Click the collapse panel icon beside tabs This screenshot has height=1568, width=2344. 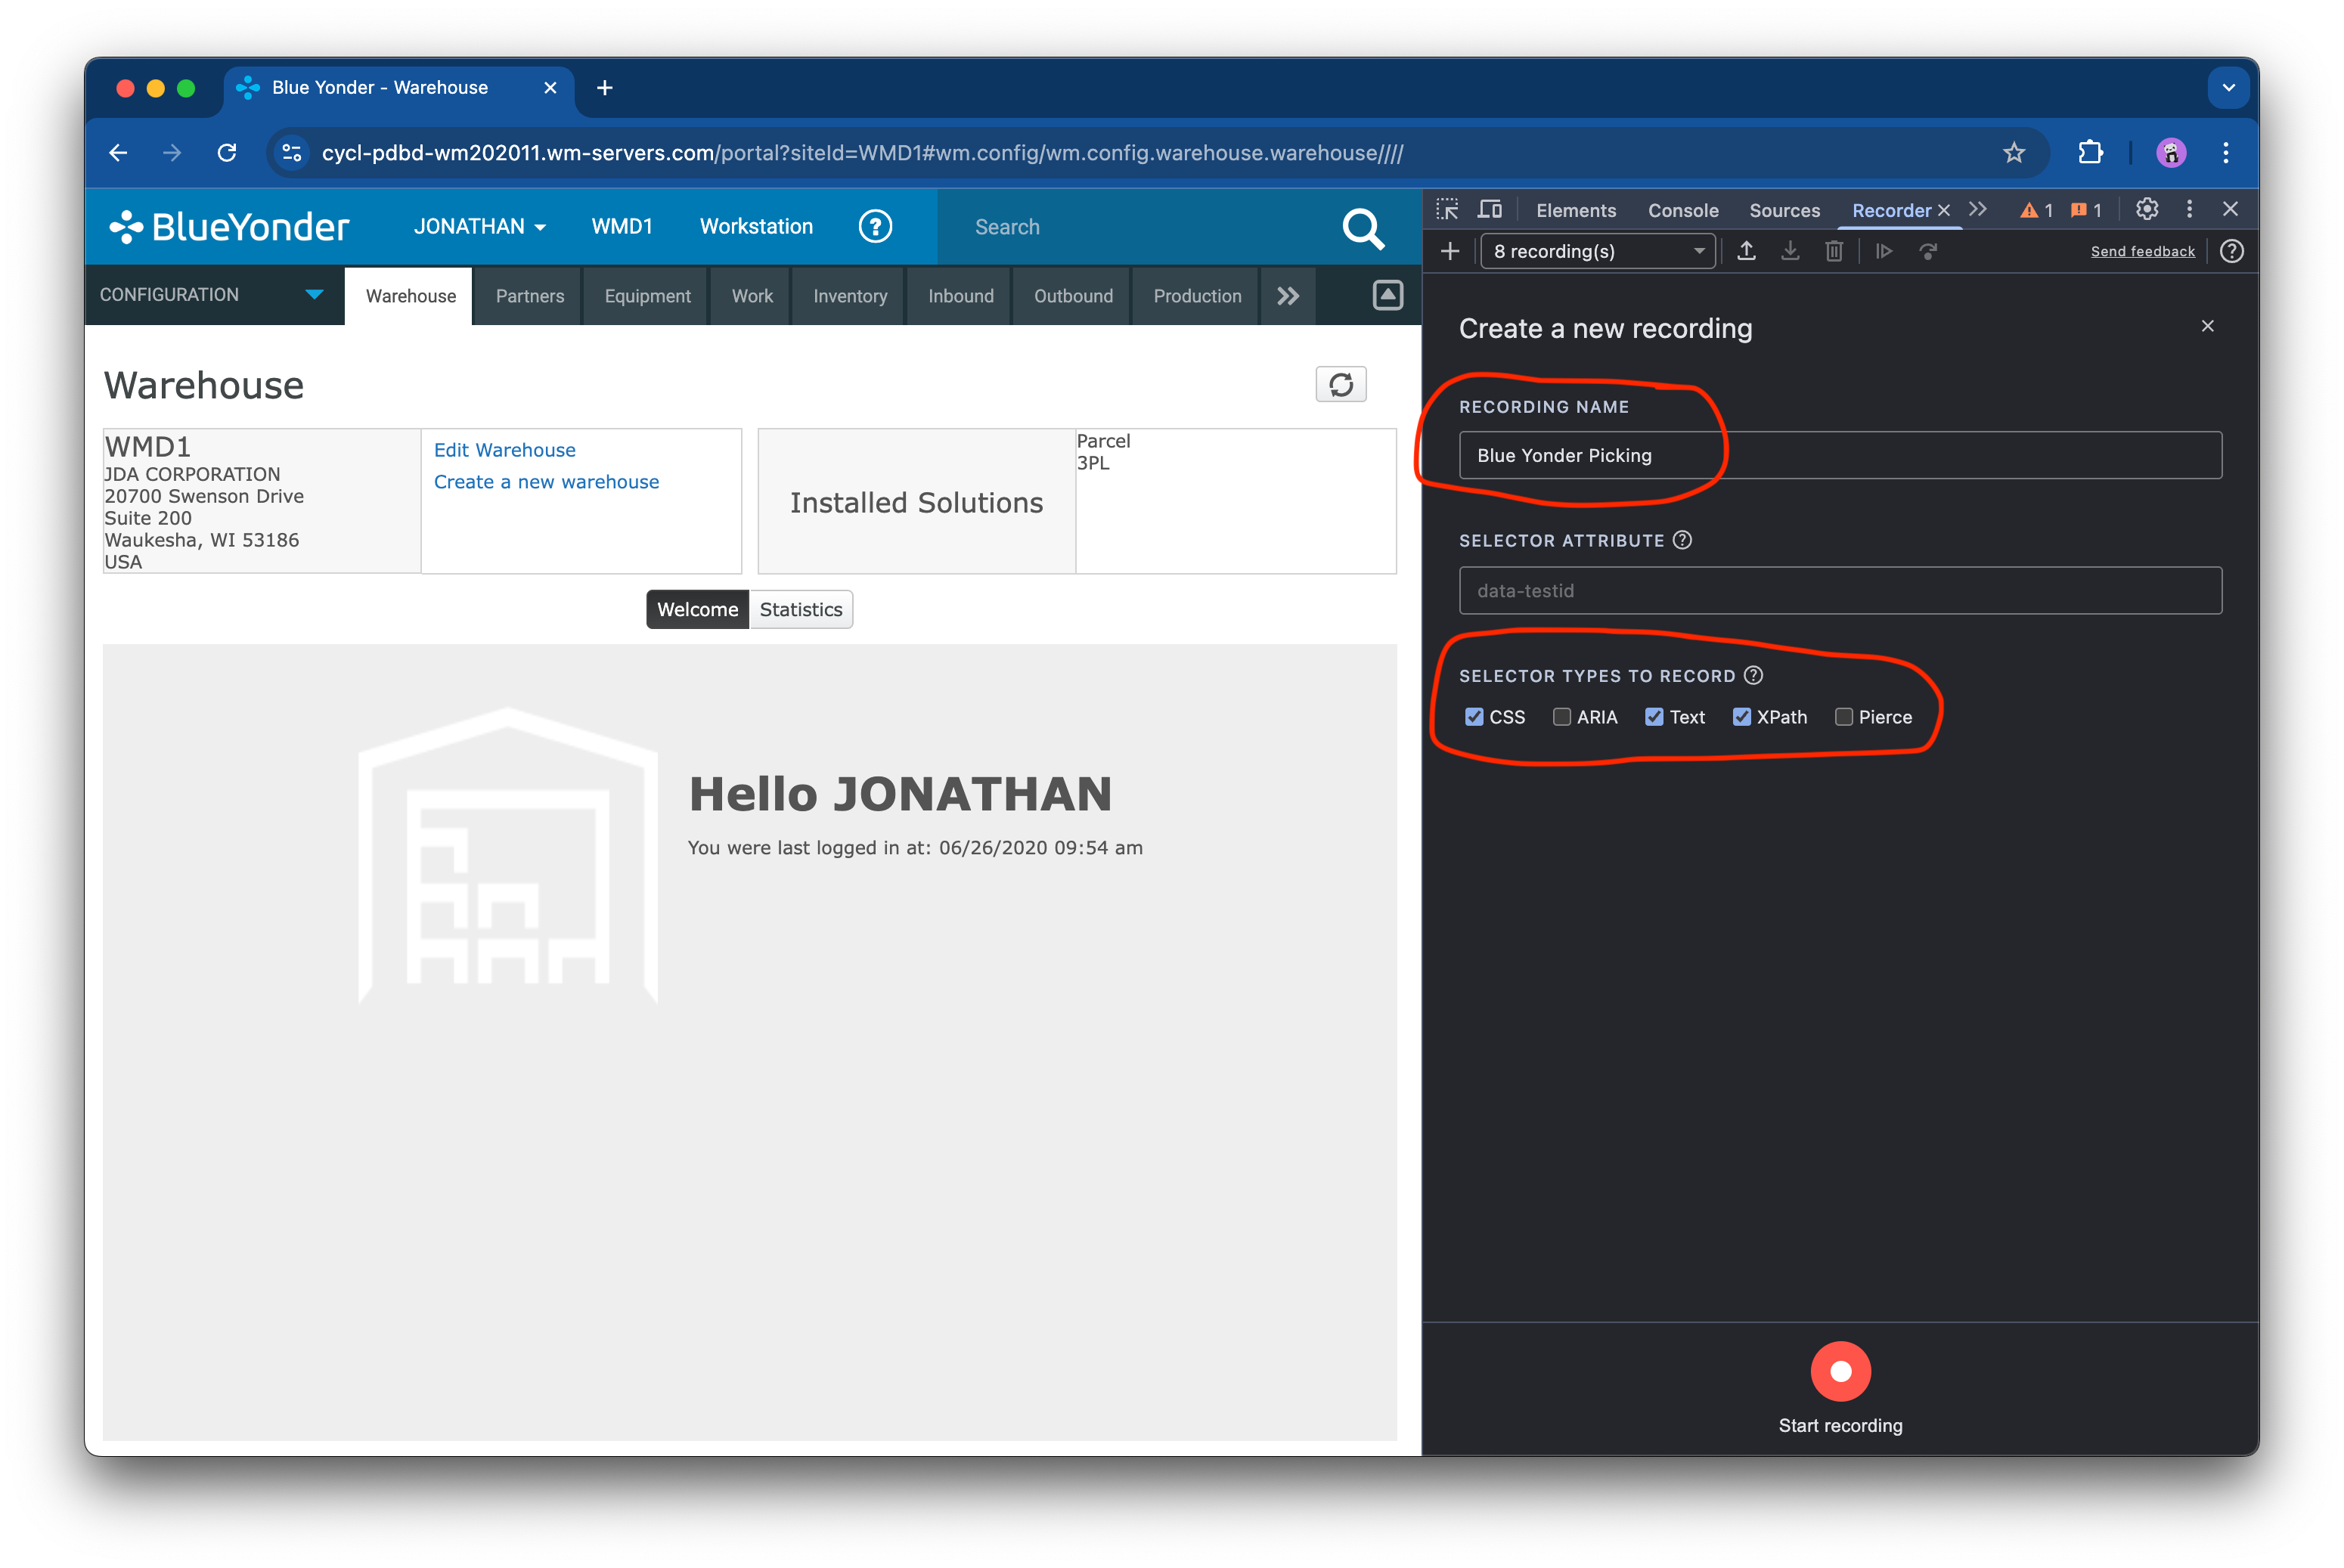pyautogui.click(x=1387, y=295)
